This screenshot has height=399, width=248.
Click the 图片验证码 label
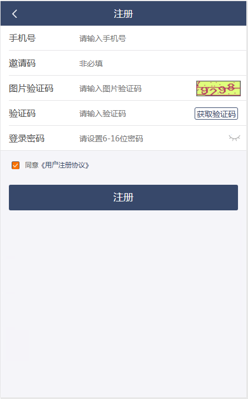pyautogui.click(x=31, y=88)
